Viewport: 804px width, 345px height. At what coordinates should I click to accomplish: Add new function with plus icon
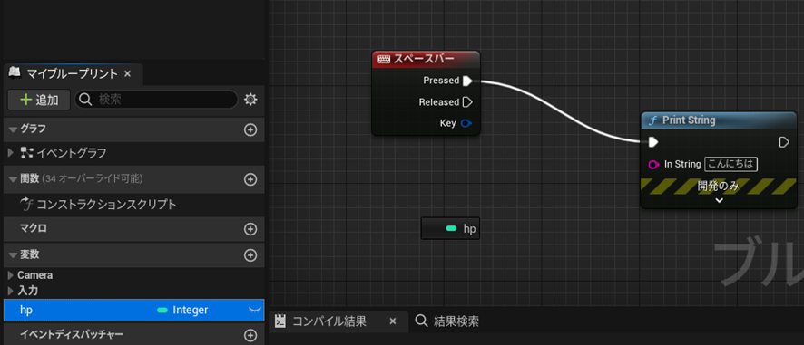(250, 179)
